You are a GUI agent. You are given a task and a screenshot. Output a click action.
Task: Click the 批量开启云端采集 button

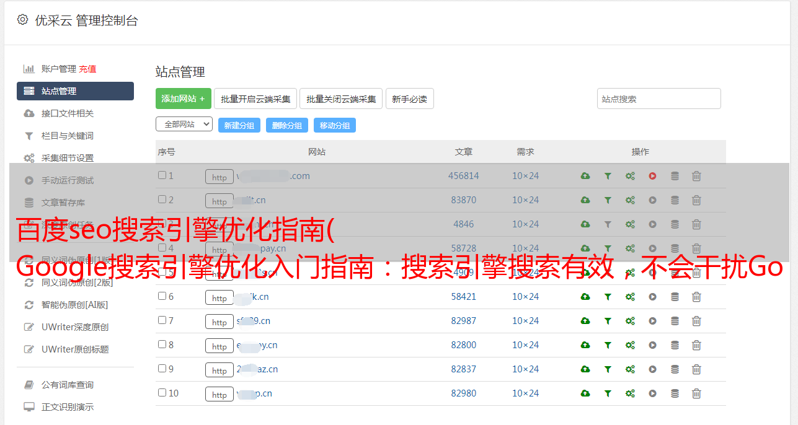255,99
